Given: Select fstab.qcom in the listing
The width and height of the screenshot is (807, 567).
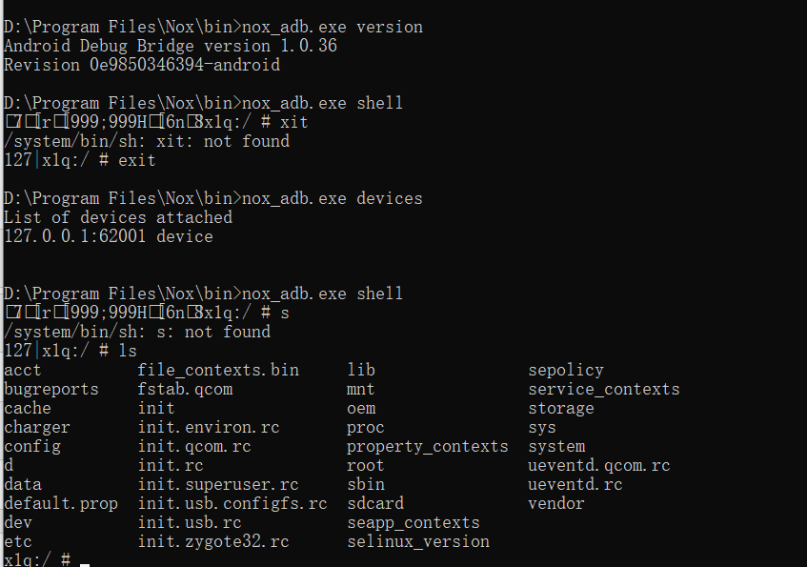Looking at the screenshot, I should 185,389.
